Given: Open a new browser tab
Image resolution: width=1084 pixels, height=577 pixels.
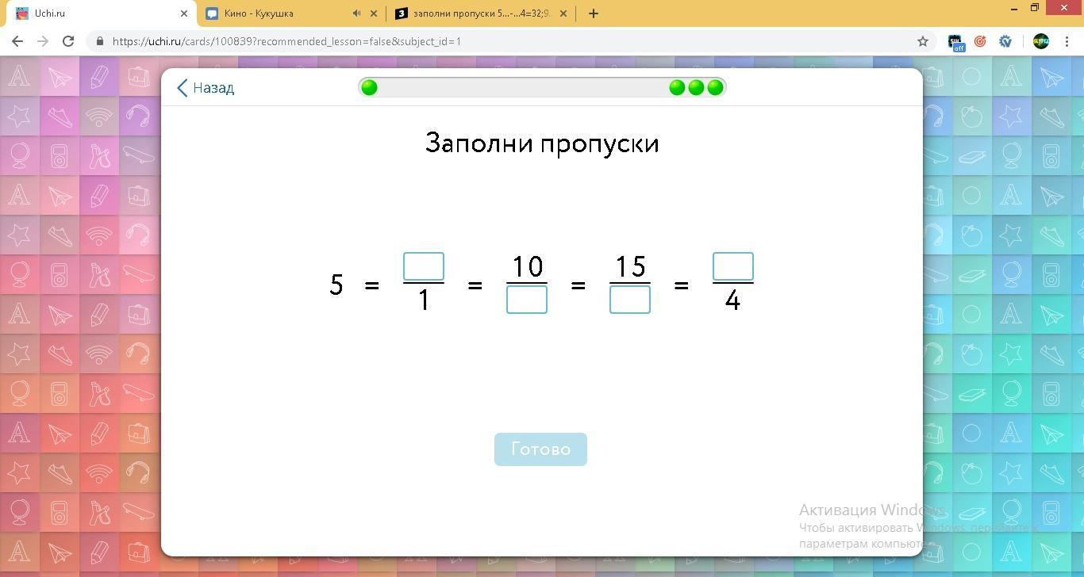Looking at the screenshot, I should click(593, 13).
